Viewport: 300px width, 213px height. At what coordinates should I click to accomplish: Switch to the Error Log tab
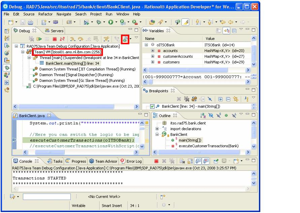coord(131,161)
